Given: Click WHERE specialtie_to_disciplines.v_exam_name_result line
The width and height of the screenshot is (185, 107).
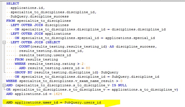Looking at the screenshot, I should point(64,81).
